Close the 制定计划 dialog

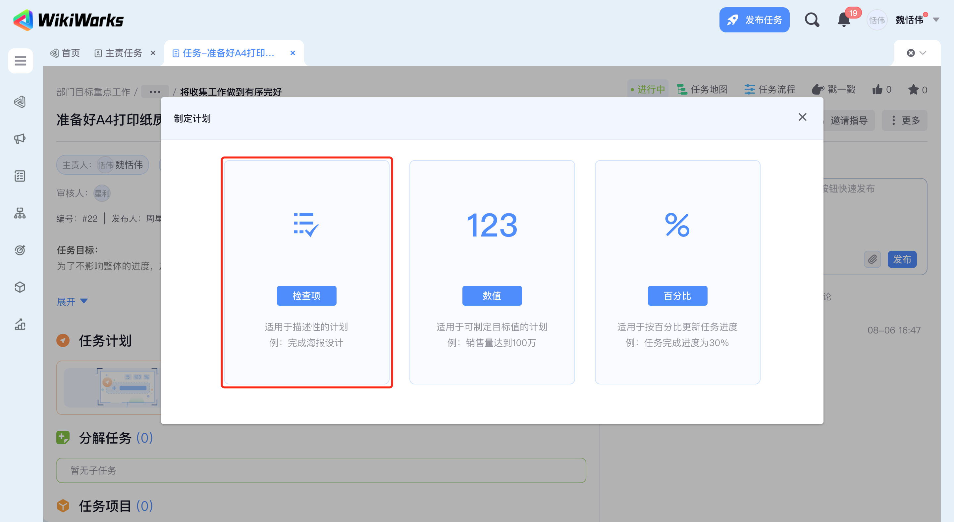pyautogui.click(x=802, y=117)
